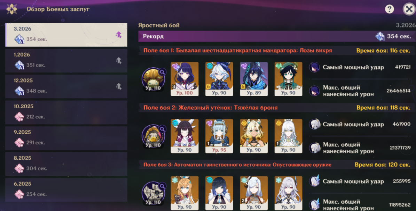This screenshot has width=416, height=211.
Task: Open the 6.2025 record with 254 сек.
Action: [66, 190]
